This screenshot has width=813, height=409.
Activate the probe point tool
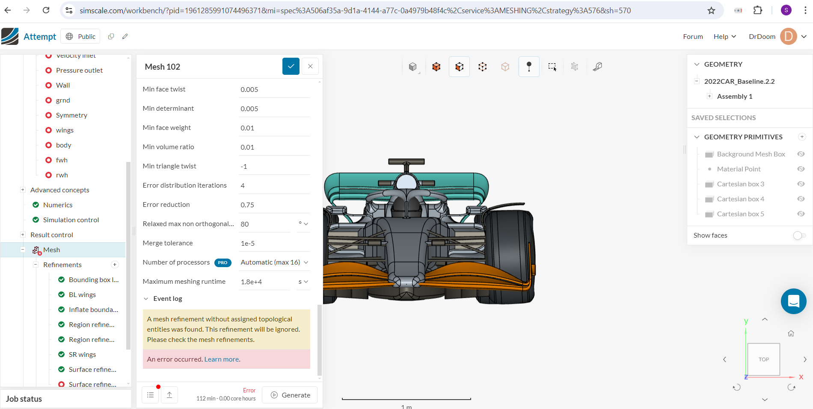pos(529,66)
